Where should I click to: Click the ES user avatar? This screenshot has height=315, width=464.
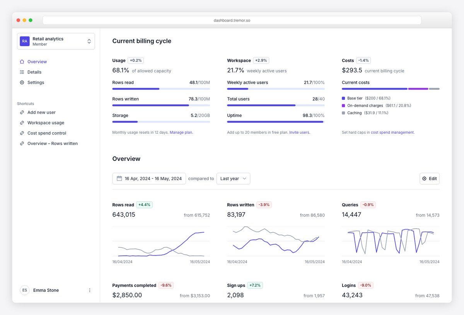pos(25,290)
